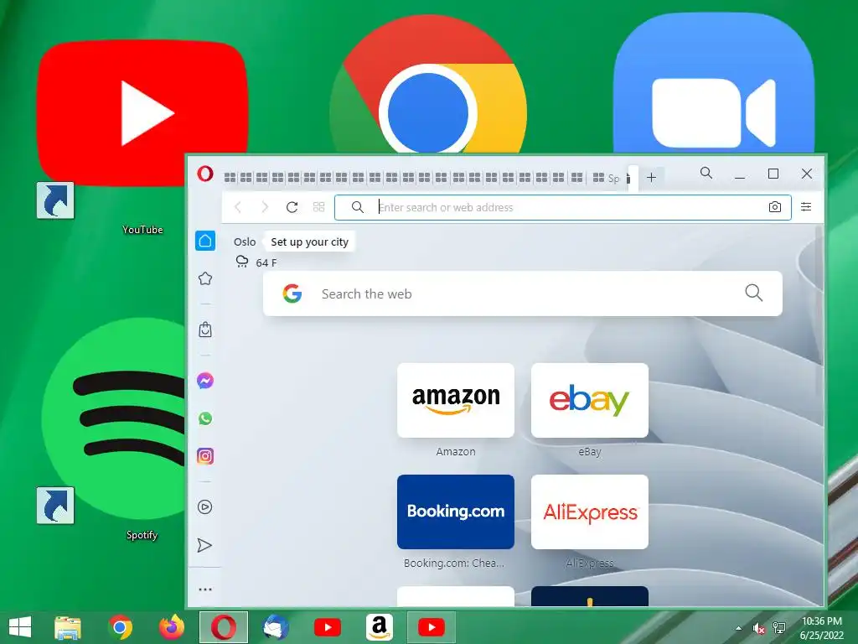Launch Thunderbird from the taskbar
Viewport: 858px width, 644px height.
coord(276,627)
